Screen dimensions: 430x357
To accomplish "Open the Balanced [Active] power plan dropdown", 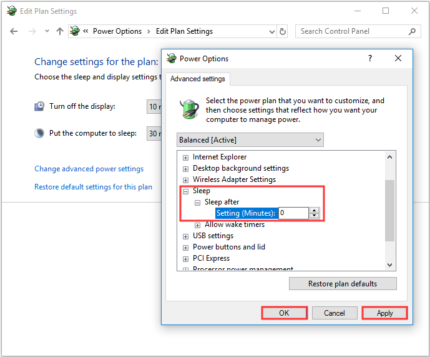I will point(250,140).
